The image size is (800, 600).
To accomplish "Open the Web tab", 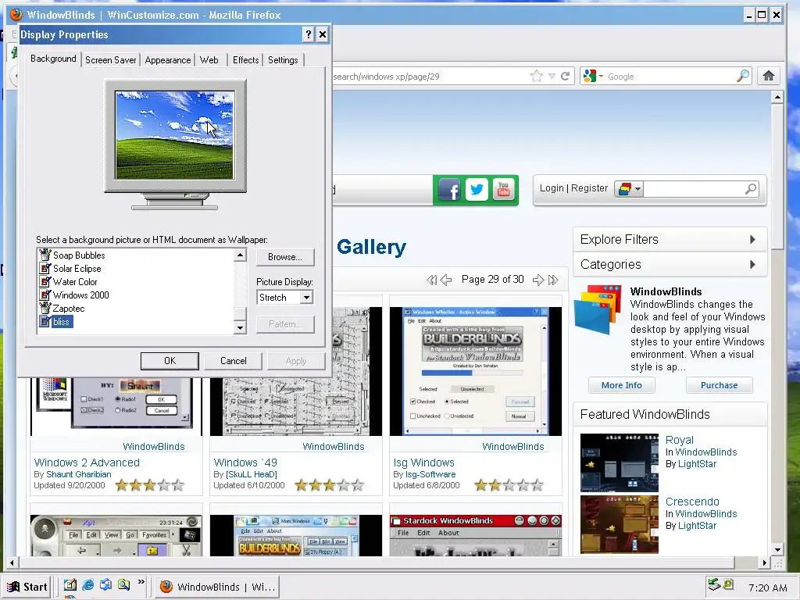I will (209, 59).
